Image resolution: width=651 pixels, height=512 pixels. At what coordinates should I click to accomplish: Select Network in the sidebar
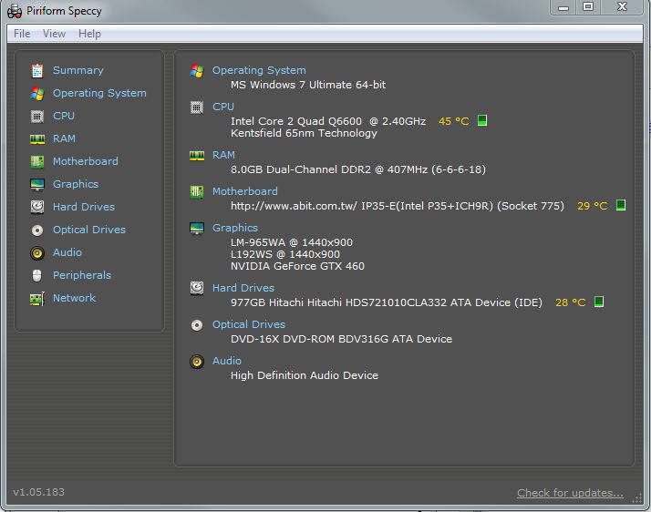pyautogui.click(x=75, y=298)
